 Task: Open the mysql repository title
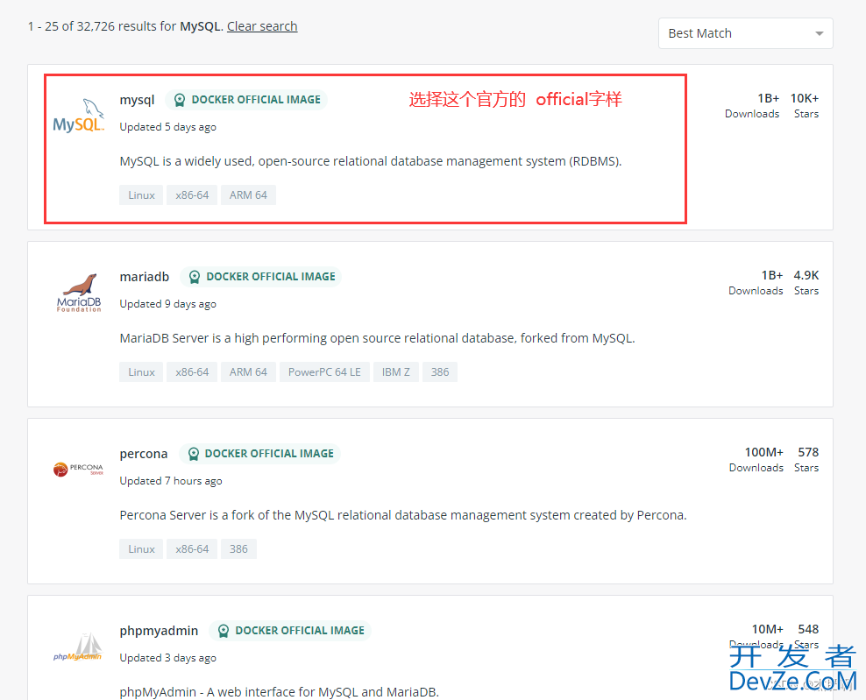click(137, 100)
